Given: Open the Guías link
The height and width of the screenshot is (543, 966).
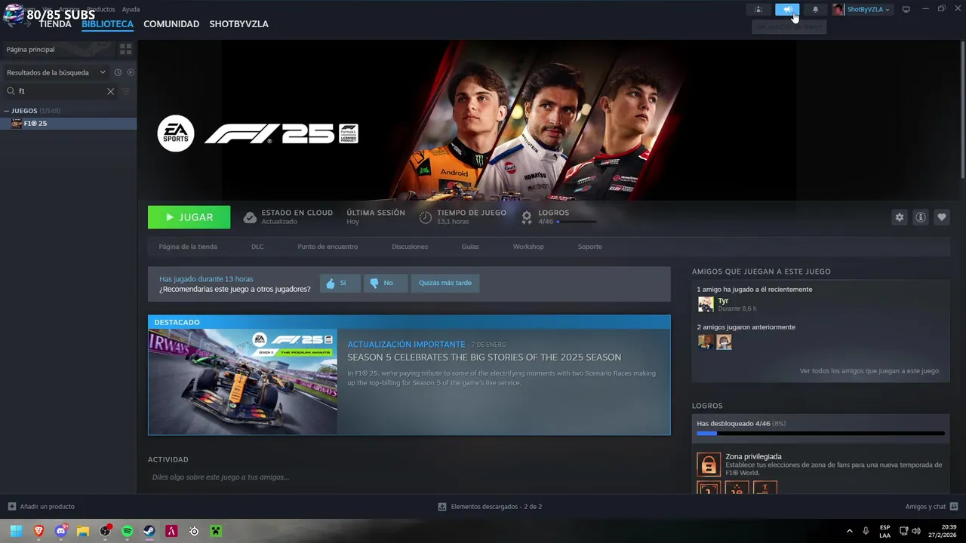Looking at the screenshot, I should [470, 247].
